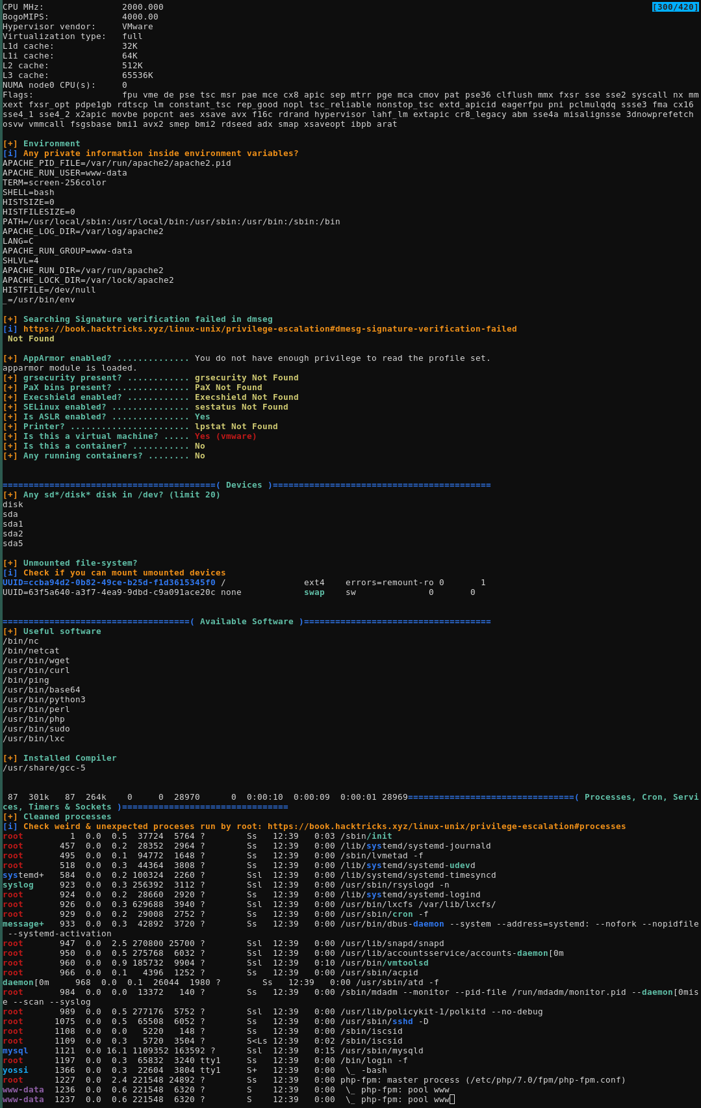The height and width of the screenshot is (1108, 701).
Task: Click the UUID=ccba94d2 ext4 filesystem entry
Action: point(108,583)
